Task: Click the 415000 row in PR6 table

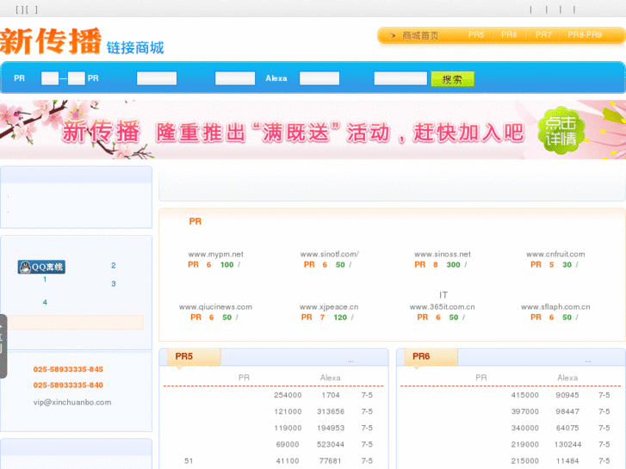Action: tap(511, 395)
